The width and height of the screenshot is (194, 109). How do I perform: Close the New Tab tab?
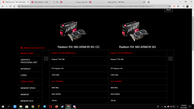[x=144, y=2]
